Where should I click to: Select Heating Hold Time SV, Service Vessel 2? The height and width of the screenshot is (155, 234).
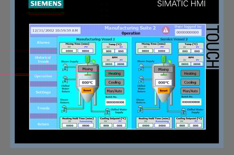pos(146,125)
